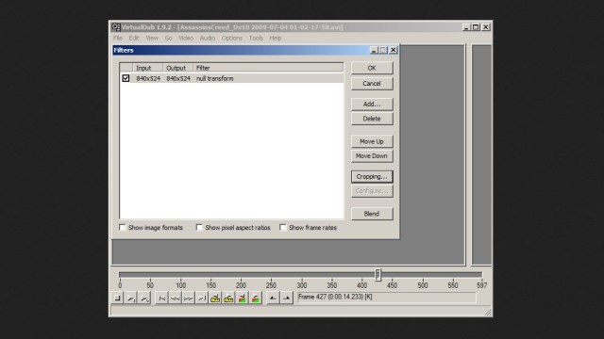
Task: Click the Filter column header
Action: pos(268,68)
